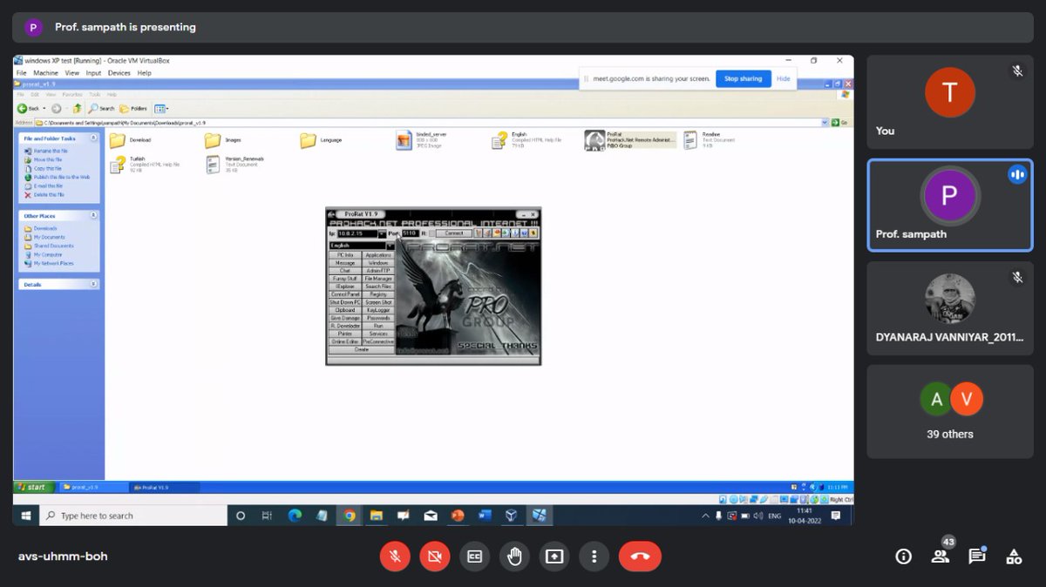
Task: Select the Download folder
Action: click(130, 140)
